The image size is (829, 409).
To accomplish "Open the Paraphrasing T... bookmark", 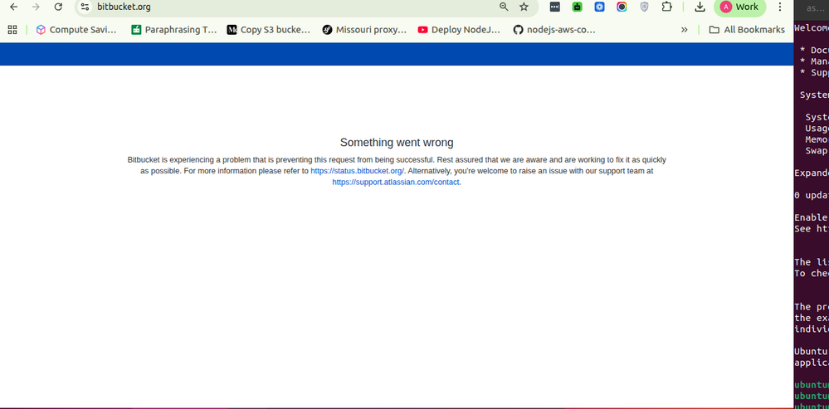I will [x=174, y=30].
